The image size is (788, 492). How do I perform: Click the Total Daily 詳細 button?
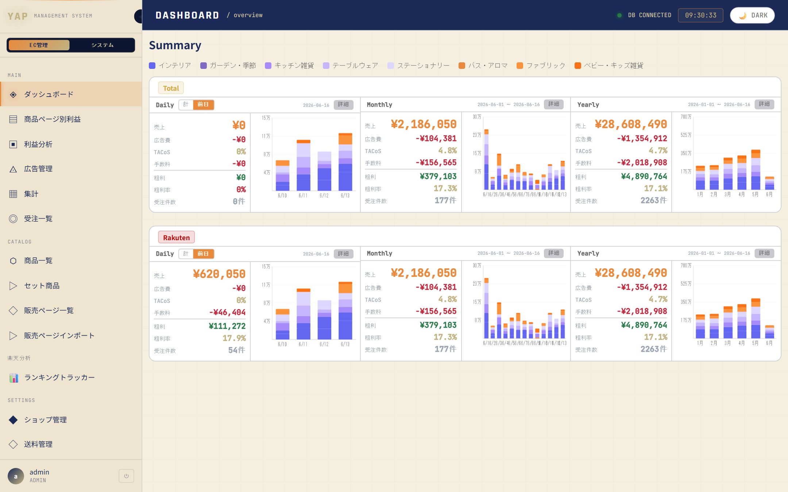pos(343,105)
